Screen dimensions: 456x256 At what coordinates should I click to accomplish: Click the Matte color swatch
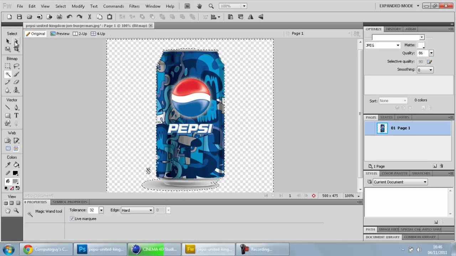point(421,45)
